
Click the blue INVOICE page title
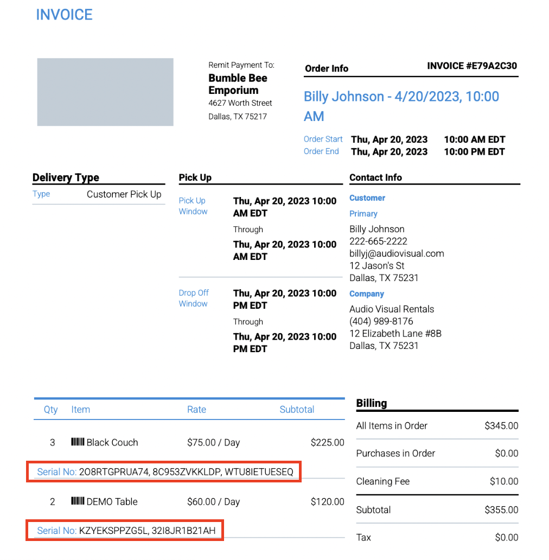[64, 15]
